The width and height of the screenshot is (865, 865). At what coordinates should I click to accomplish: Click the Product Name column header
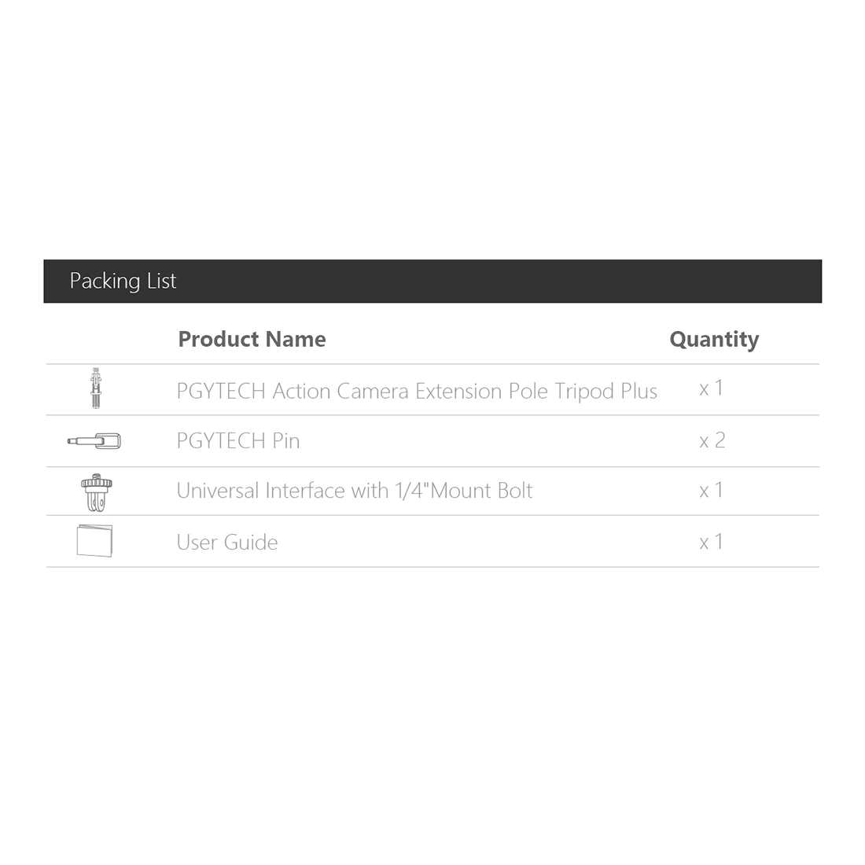point(252,339)
